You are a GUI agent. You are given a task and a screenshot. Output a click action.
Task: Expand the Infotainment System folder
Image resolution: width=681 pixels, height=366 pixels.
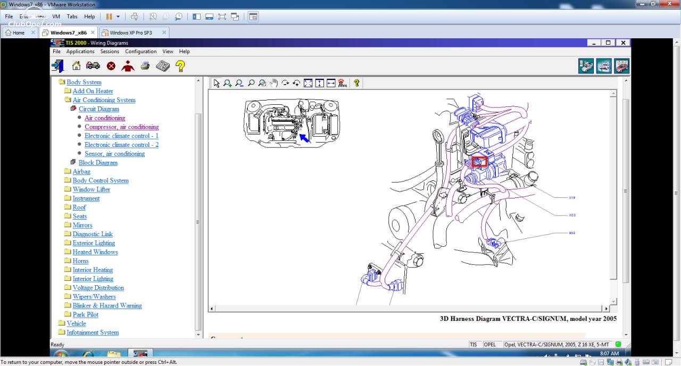(x=93, y=332)
